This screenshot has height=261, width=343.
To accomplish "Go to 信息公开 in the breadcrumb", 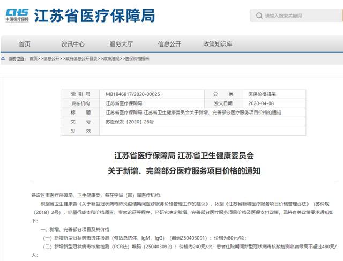I will point(51,58).
